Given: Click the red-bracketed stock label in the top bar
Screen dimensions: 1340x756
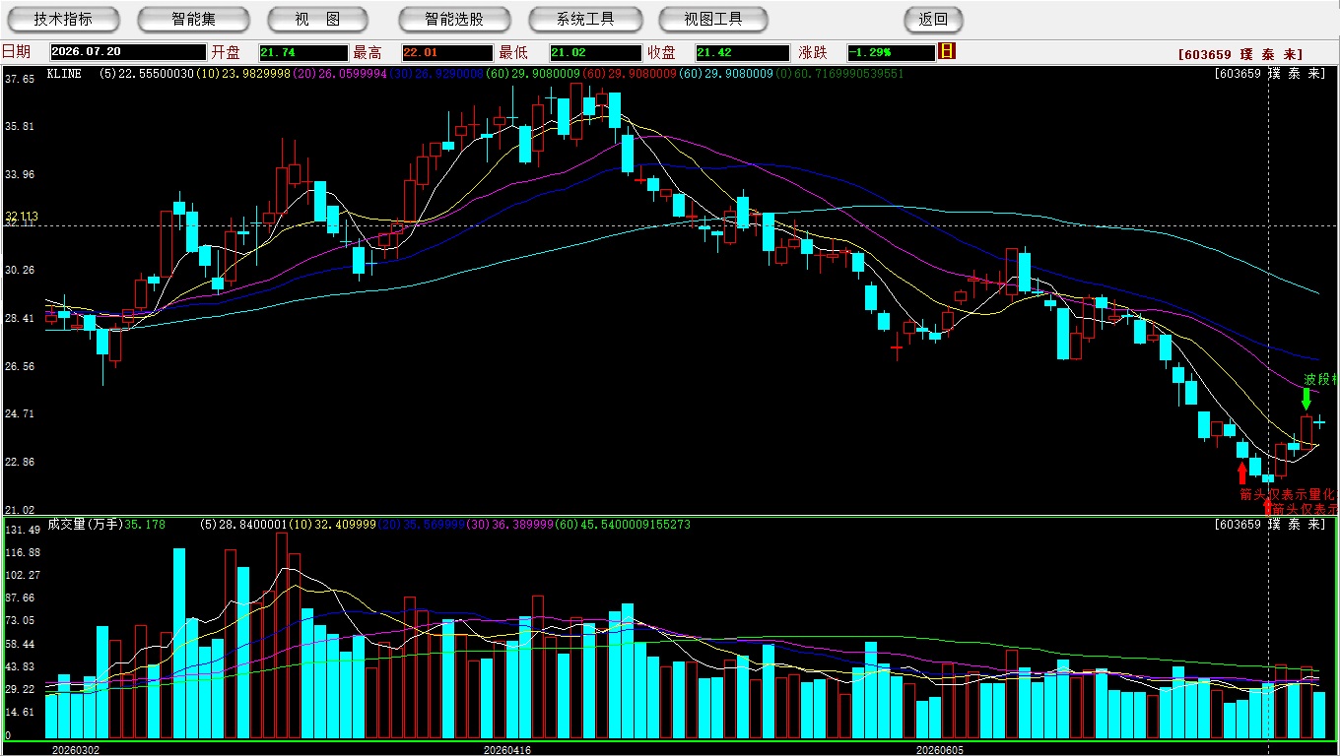Looking at the screenshot, I should (1240, 55).
